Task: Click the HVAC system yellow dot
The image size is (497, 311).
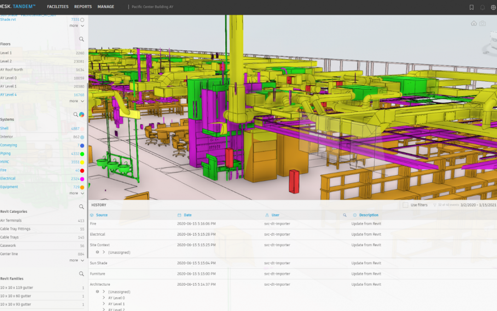Action: coord(82,162)
